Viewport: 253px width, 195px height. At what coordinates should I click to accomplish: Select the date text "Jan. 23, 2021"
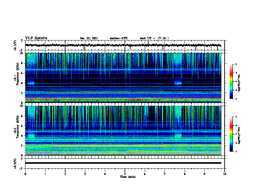coord(89,38)
